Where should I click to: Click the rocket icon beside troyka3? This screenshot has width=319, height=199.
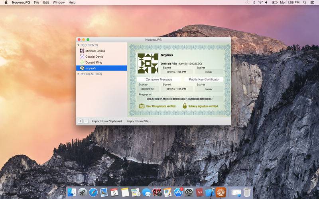(x=82, y=68)
